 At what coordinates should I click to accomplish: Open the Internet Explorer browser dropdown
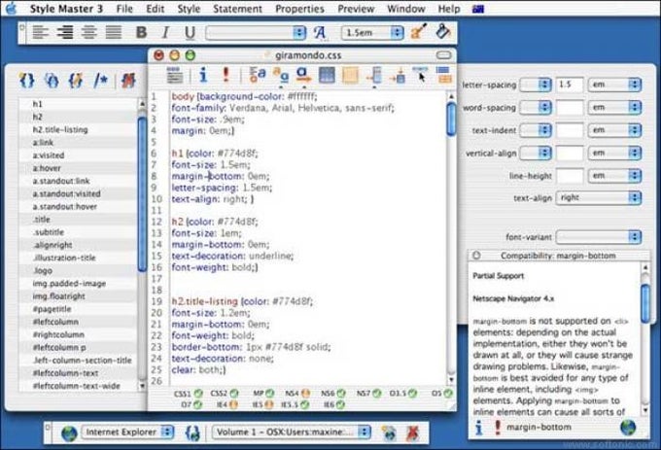[x=127, y=433]
